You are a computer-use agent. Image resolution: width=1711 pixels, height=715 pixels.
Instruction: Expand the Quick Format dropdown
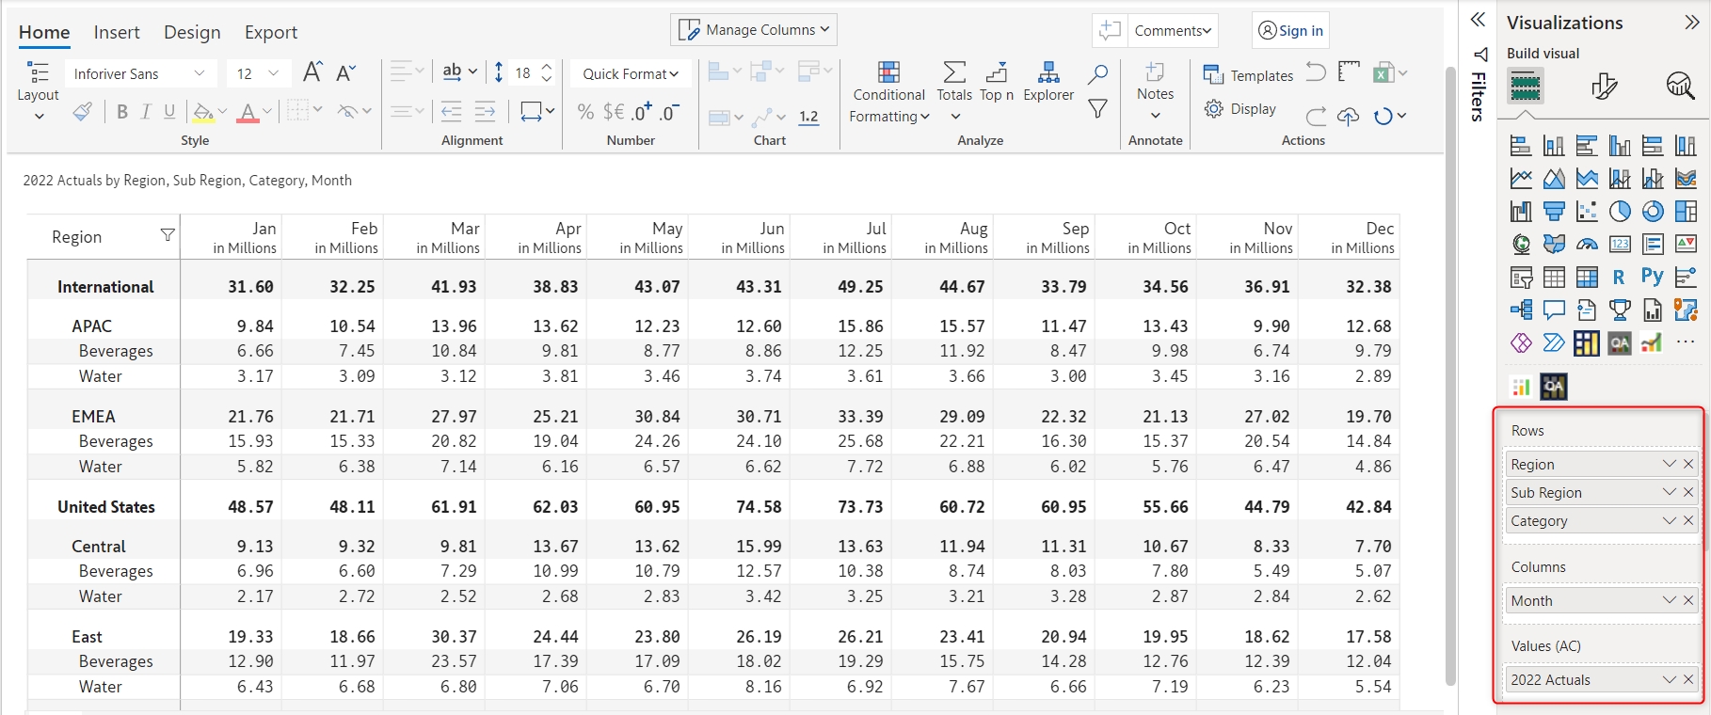(631, 73)
